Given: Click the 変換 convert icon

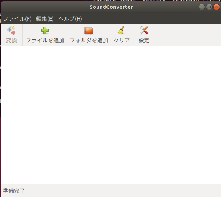Looking at the screenshot, I should 11,30.
